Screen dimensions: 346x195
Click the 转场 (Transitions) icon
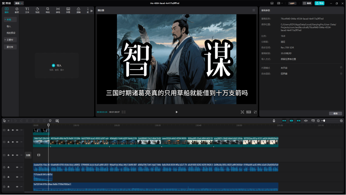click(58, 10)
